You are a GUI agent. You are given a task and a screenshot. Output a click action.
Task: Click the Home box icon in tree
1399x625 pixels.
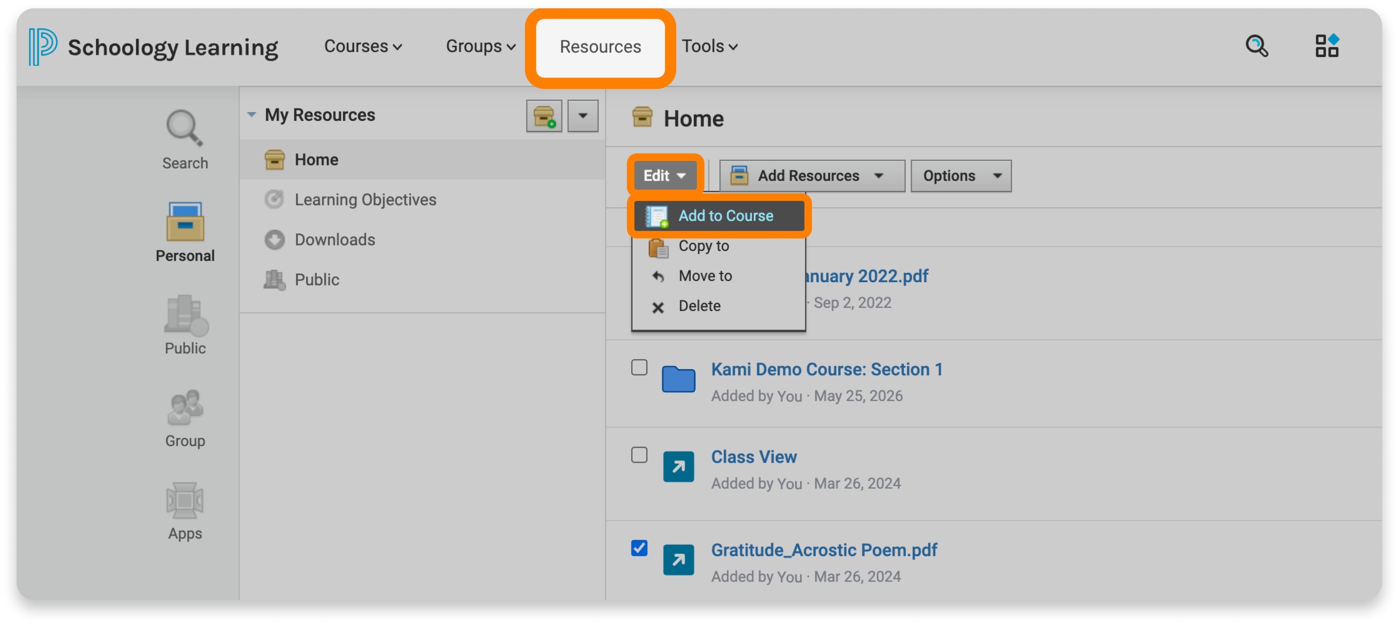click(x=274, y=160)
